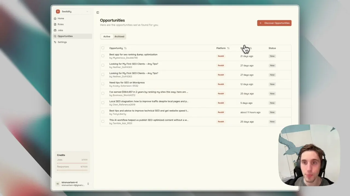Check the first 'Looking for My First SEO Clients' row

103,65
